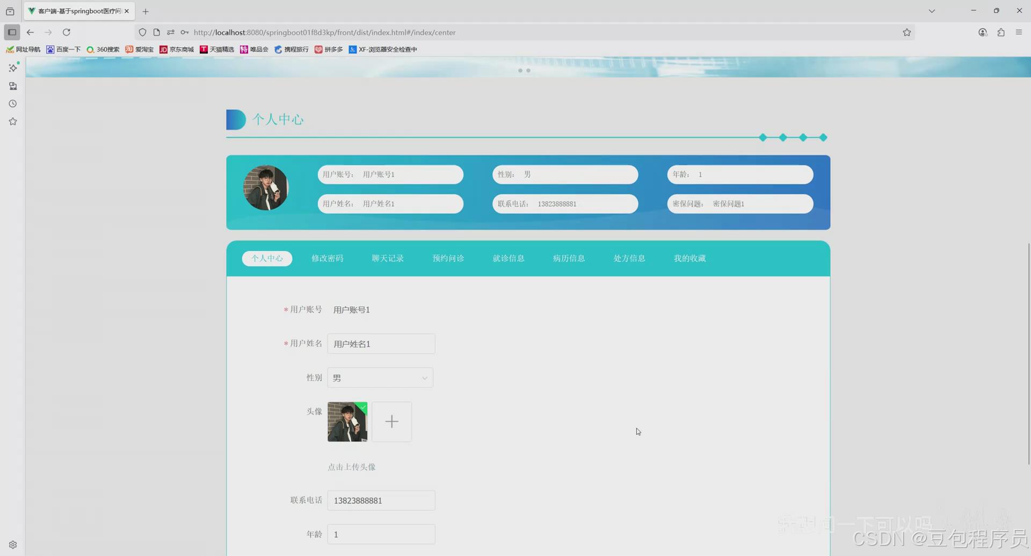1031x556 pixels.
Task: Open the XF-浏览器安全检查中 bookmark
Action: pyautogui.click(x=383, y=49)
